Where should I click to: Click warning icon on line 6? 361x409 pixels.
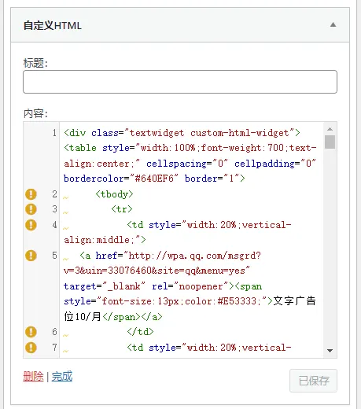tap(31, 332)
